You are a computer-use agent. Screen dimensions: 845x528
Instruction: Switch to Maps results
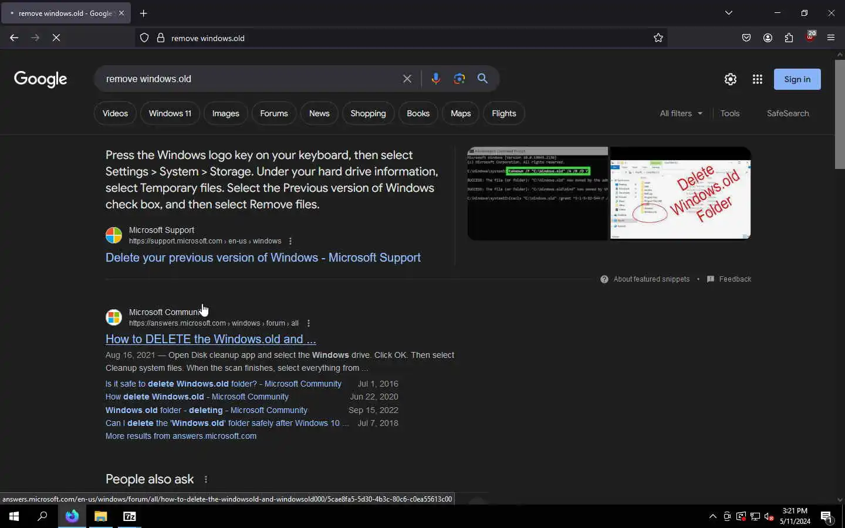click(x=461, y=113)
